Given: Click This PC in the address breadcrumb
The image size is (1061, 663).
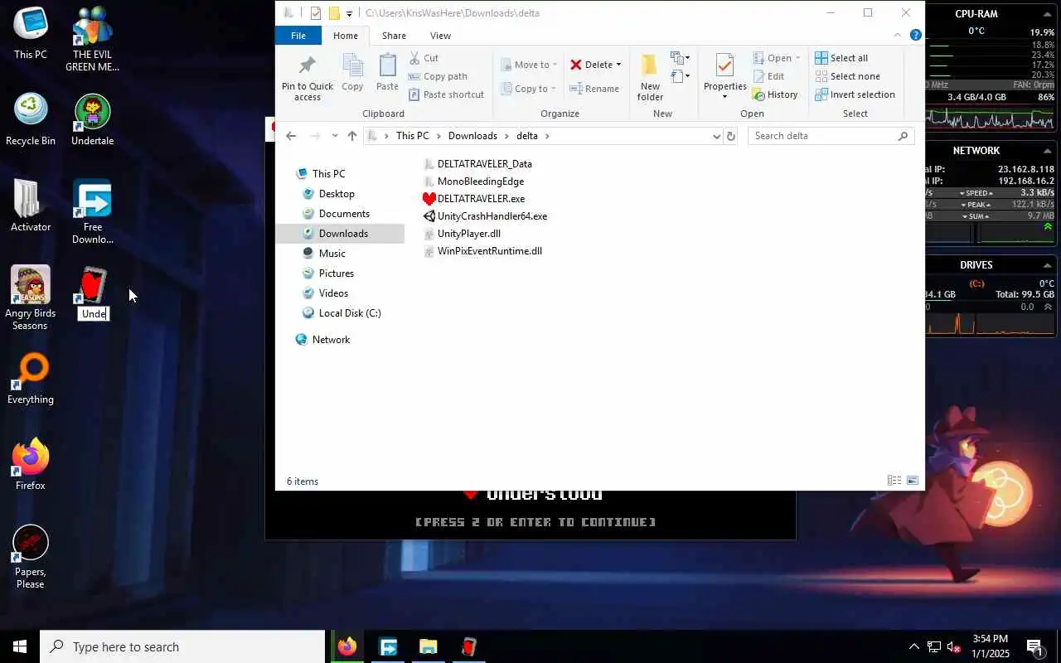Looking at the screenshot, I should point(412,136).
